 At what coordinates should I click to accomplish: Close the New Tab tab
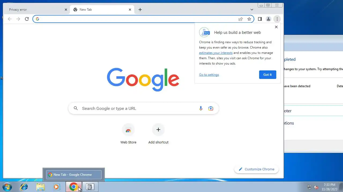[x=130, y=10]
